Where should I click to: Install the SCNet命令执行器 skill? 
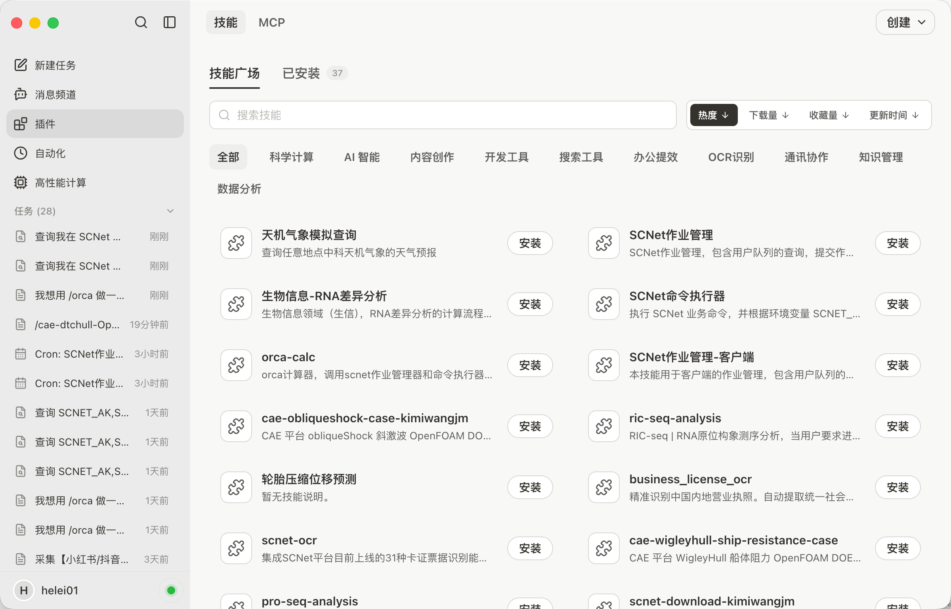(x=898, y=304)
